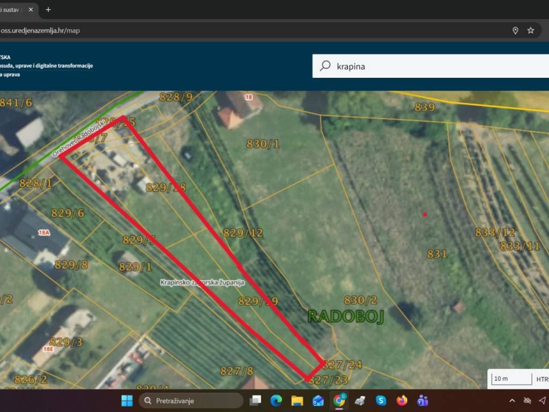The width and height of the screenshot is (549, 412).
Task: Open Task View from the taskbar
Action: (256, 401)
